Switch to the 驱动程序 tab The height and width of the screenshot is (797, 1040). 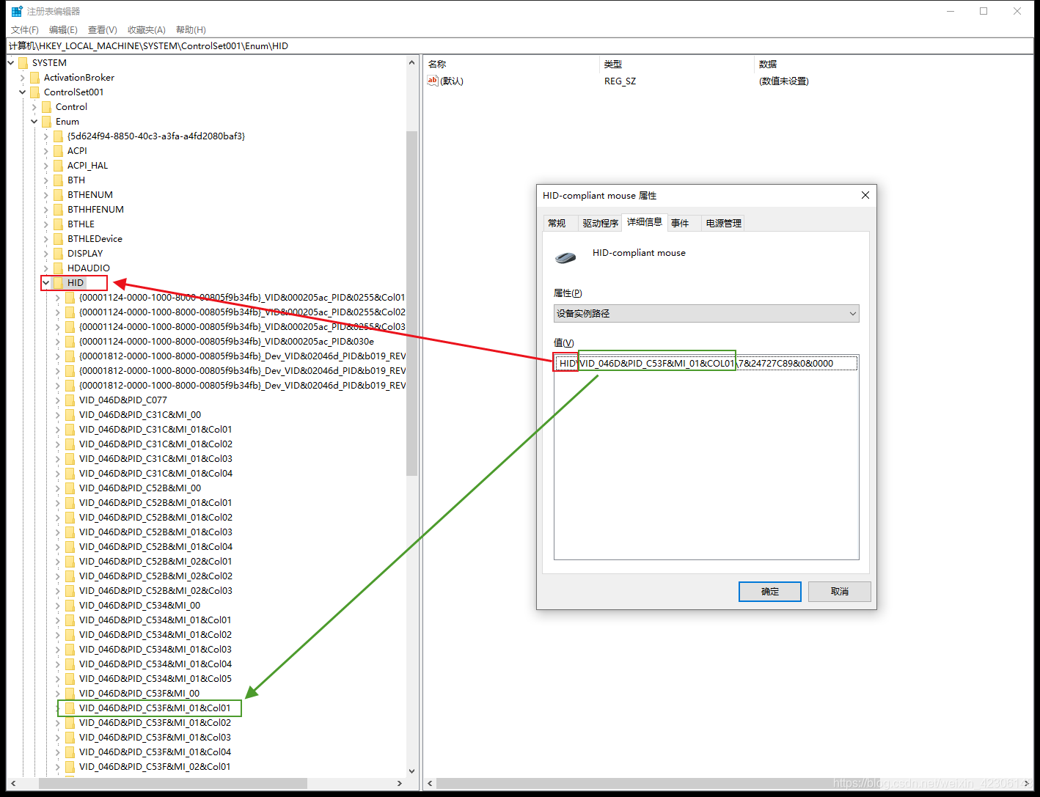click(x=600, y=223)
